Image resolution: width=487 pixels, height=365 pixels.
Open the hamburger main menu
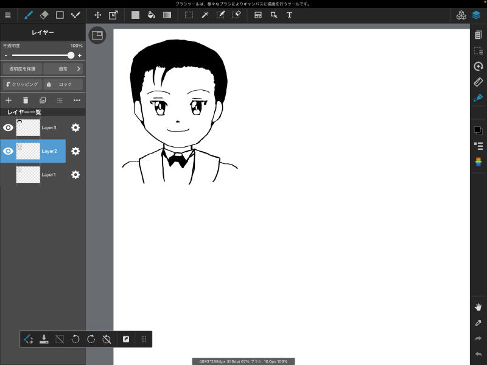point(8,15)
